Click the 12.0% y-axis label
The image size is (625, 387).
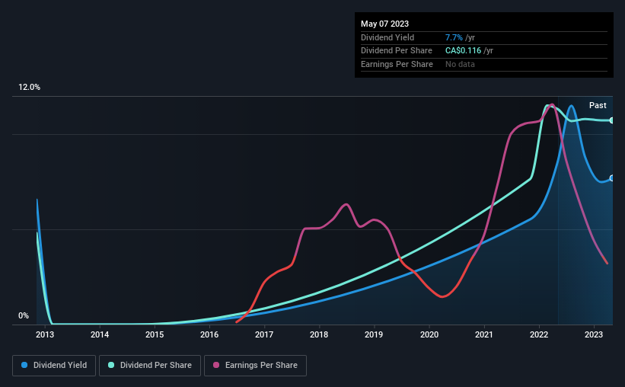click(x=29, y=88)
